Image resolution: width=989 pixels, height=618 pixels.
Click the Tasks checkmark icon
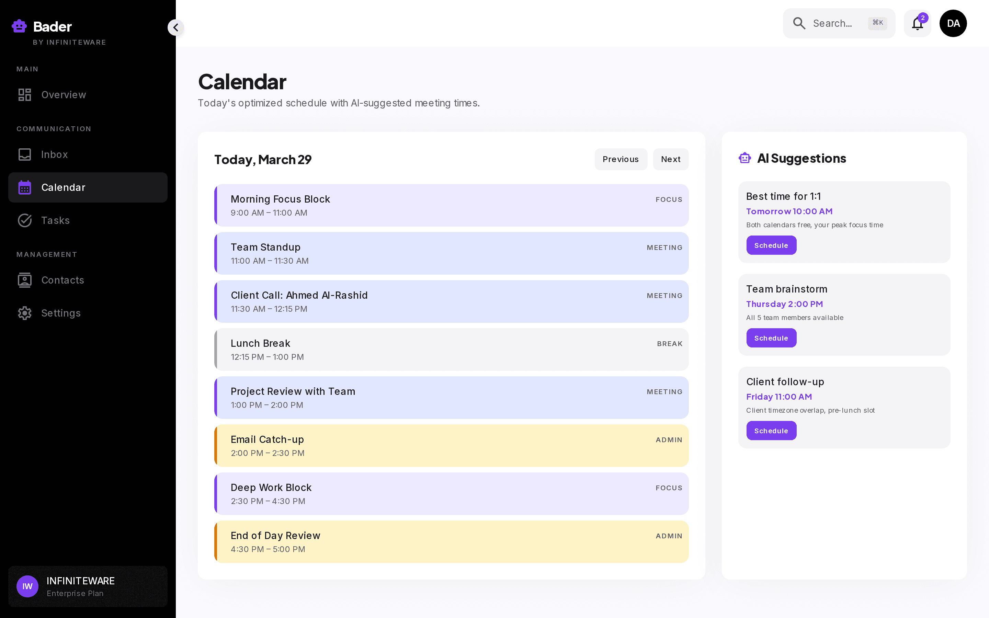24,220
